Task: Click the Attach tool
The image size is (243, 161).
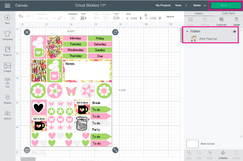Action: point(210,155)
